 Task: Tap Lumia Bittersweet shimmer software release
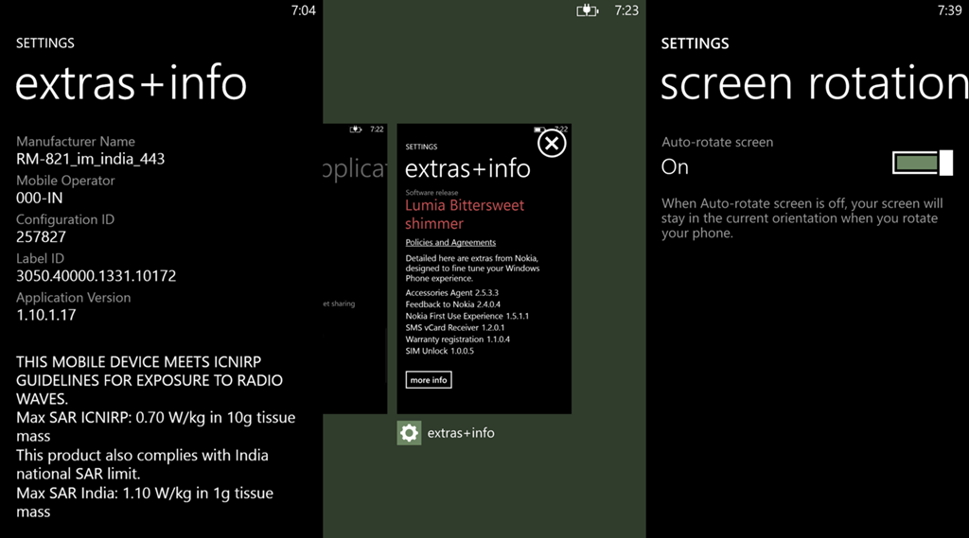pyautogui.click(x=465, y=215)
